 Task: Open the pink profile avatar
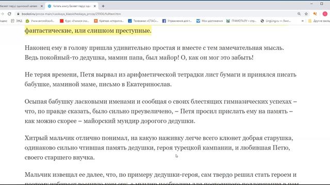point(325,14)
